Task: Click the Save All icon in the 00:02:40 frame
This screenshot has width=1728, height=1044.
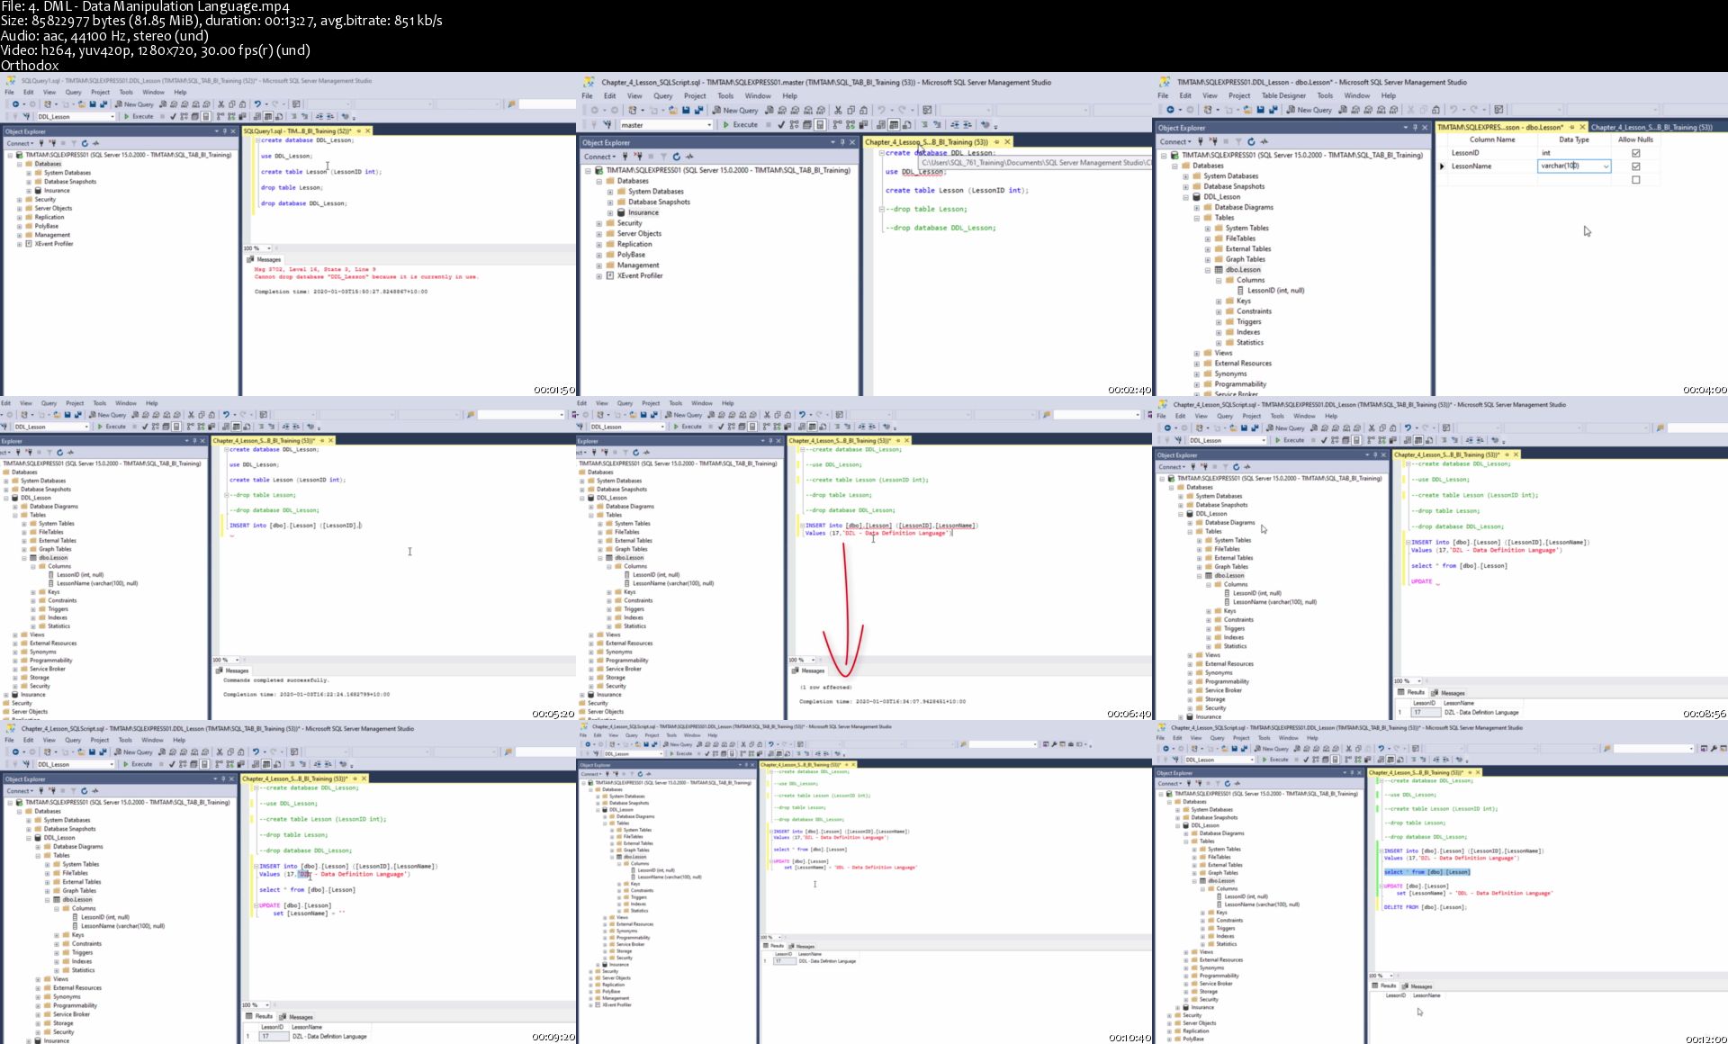Action: coord(698,111)
